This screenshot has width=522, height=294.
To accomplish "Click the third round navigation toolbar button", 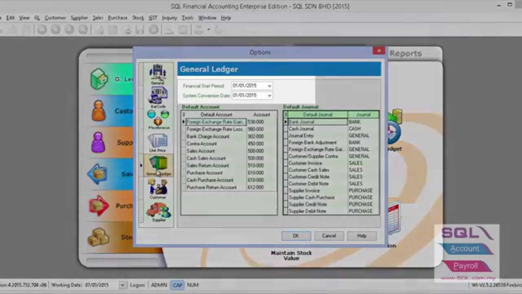I will pyautogui.click(x=69, y=29).
